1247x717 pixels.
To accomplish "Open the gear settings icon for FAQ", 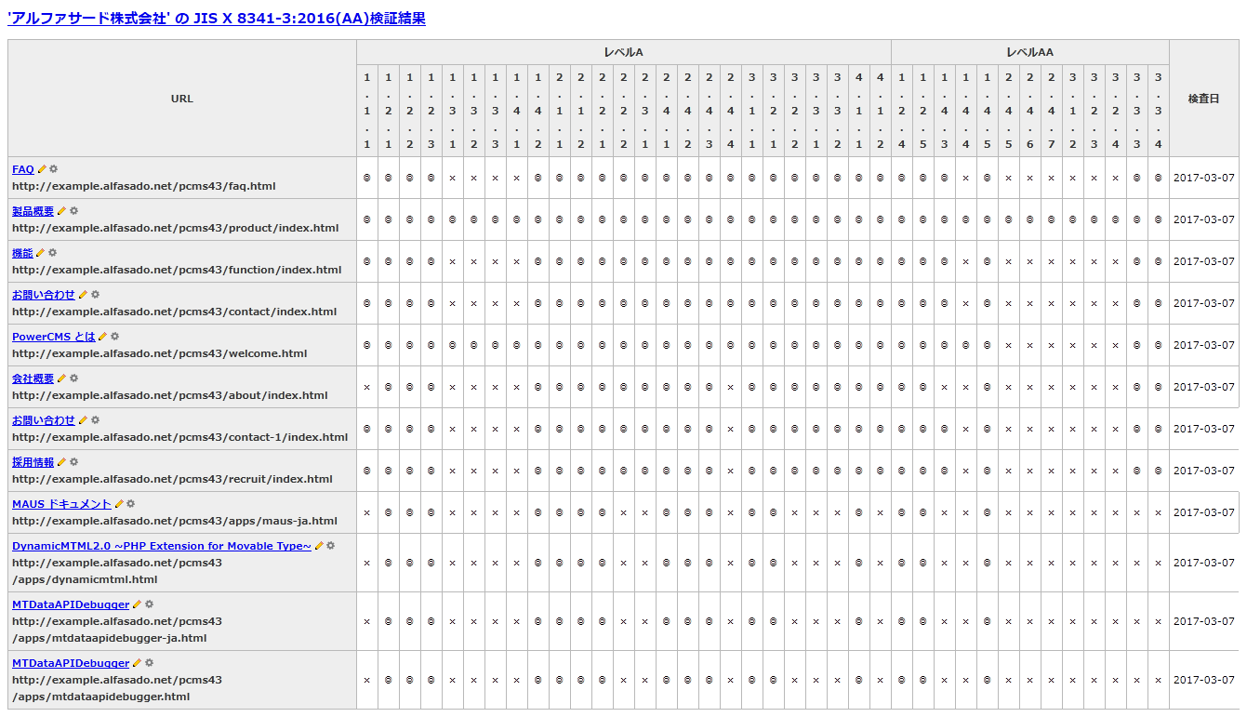I will (54, 169).
